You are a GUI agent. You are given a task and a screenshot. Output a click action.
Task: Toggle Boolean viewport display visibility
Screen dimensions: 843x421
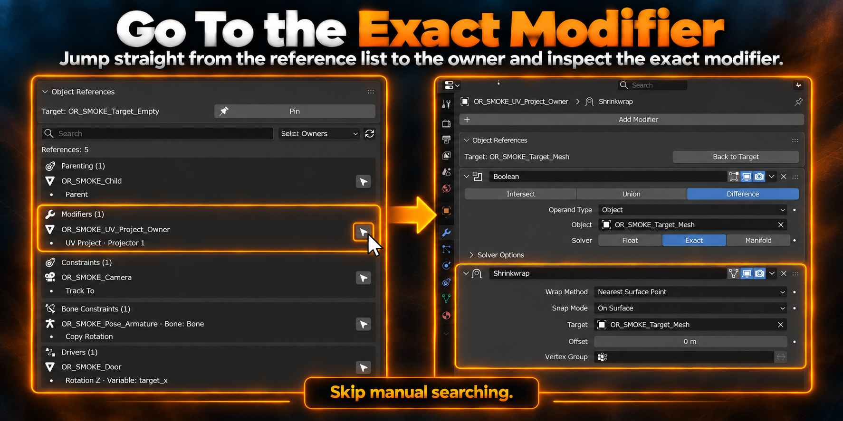click(x=747, y=177)
